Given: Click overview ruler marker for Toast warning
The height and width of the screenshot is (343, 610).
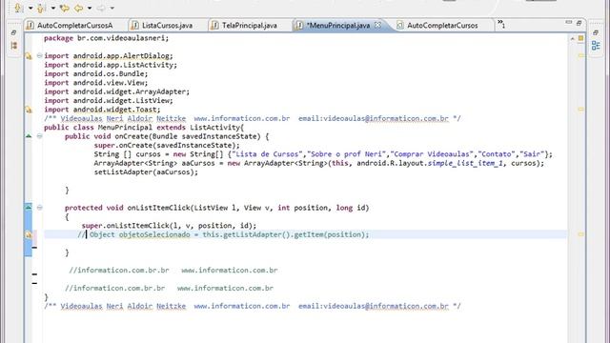Looking at the screenshot, I should (x=580, y=110).
